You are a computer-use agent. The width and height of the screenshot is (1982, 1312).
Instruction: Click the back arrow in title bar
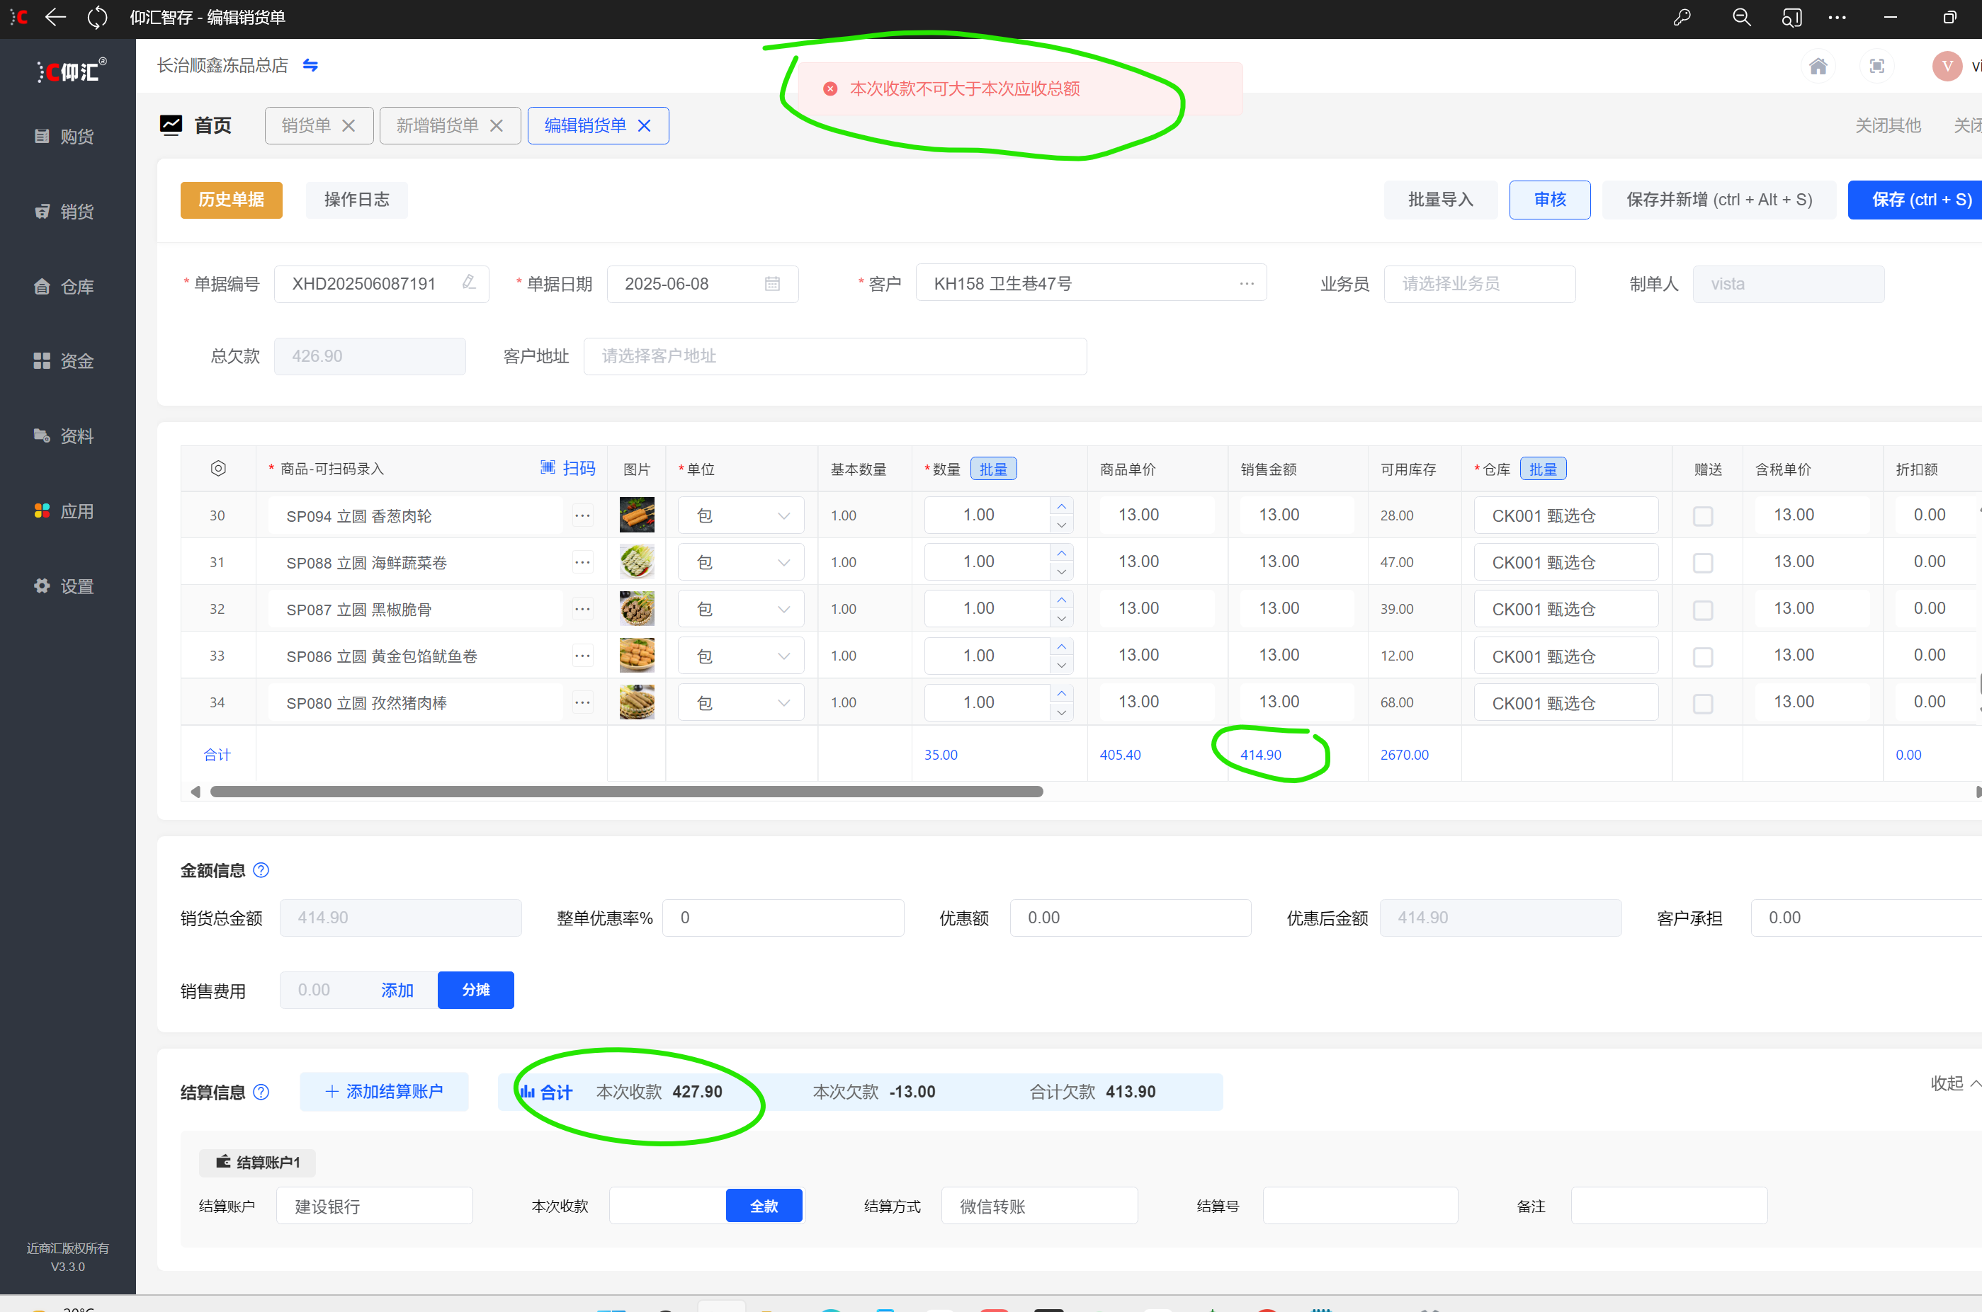(x=55, y=17)
